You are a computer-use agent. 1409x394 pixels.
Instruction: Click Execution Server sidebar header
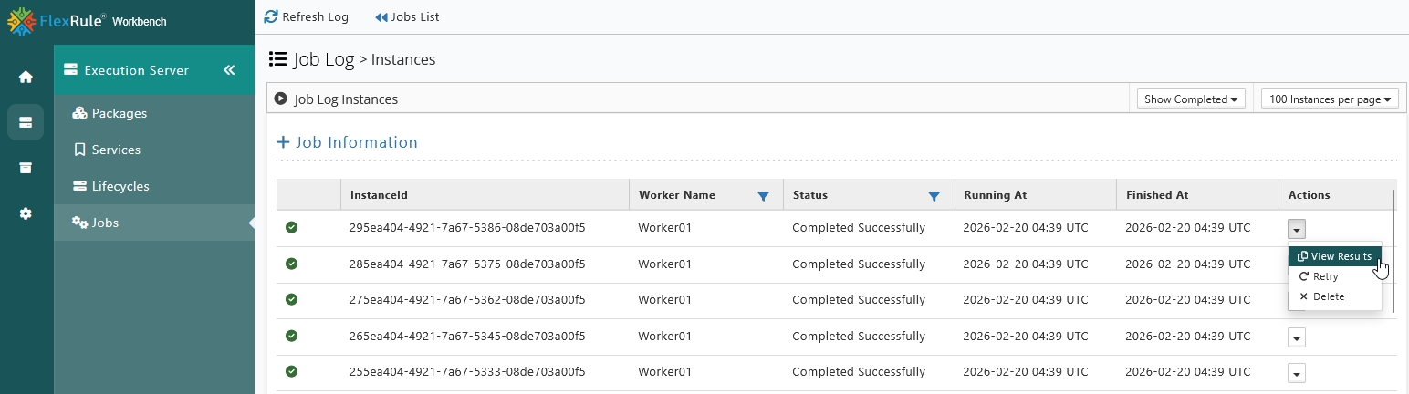coord(153,70)
